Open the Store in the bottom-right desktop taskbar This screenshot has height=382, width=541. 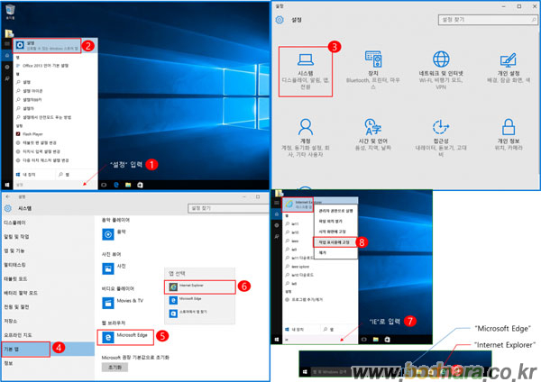[x=387, y=340]
